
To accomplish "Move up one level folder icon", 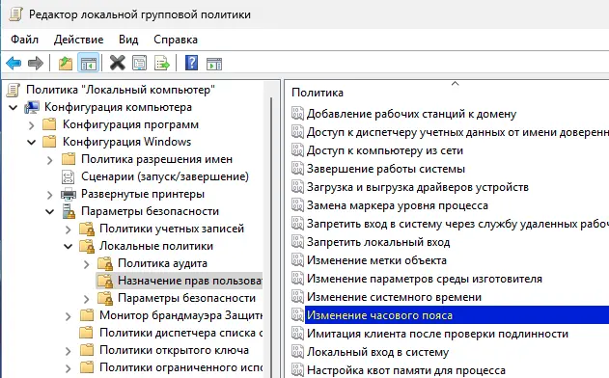I will pos(66,63).
